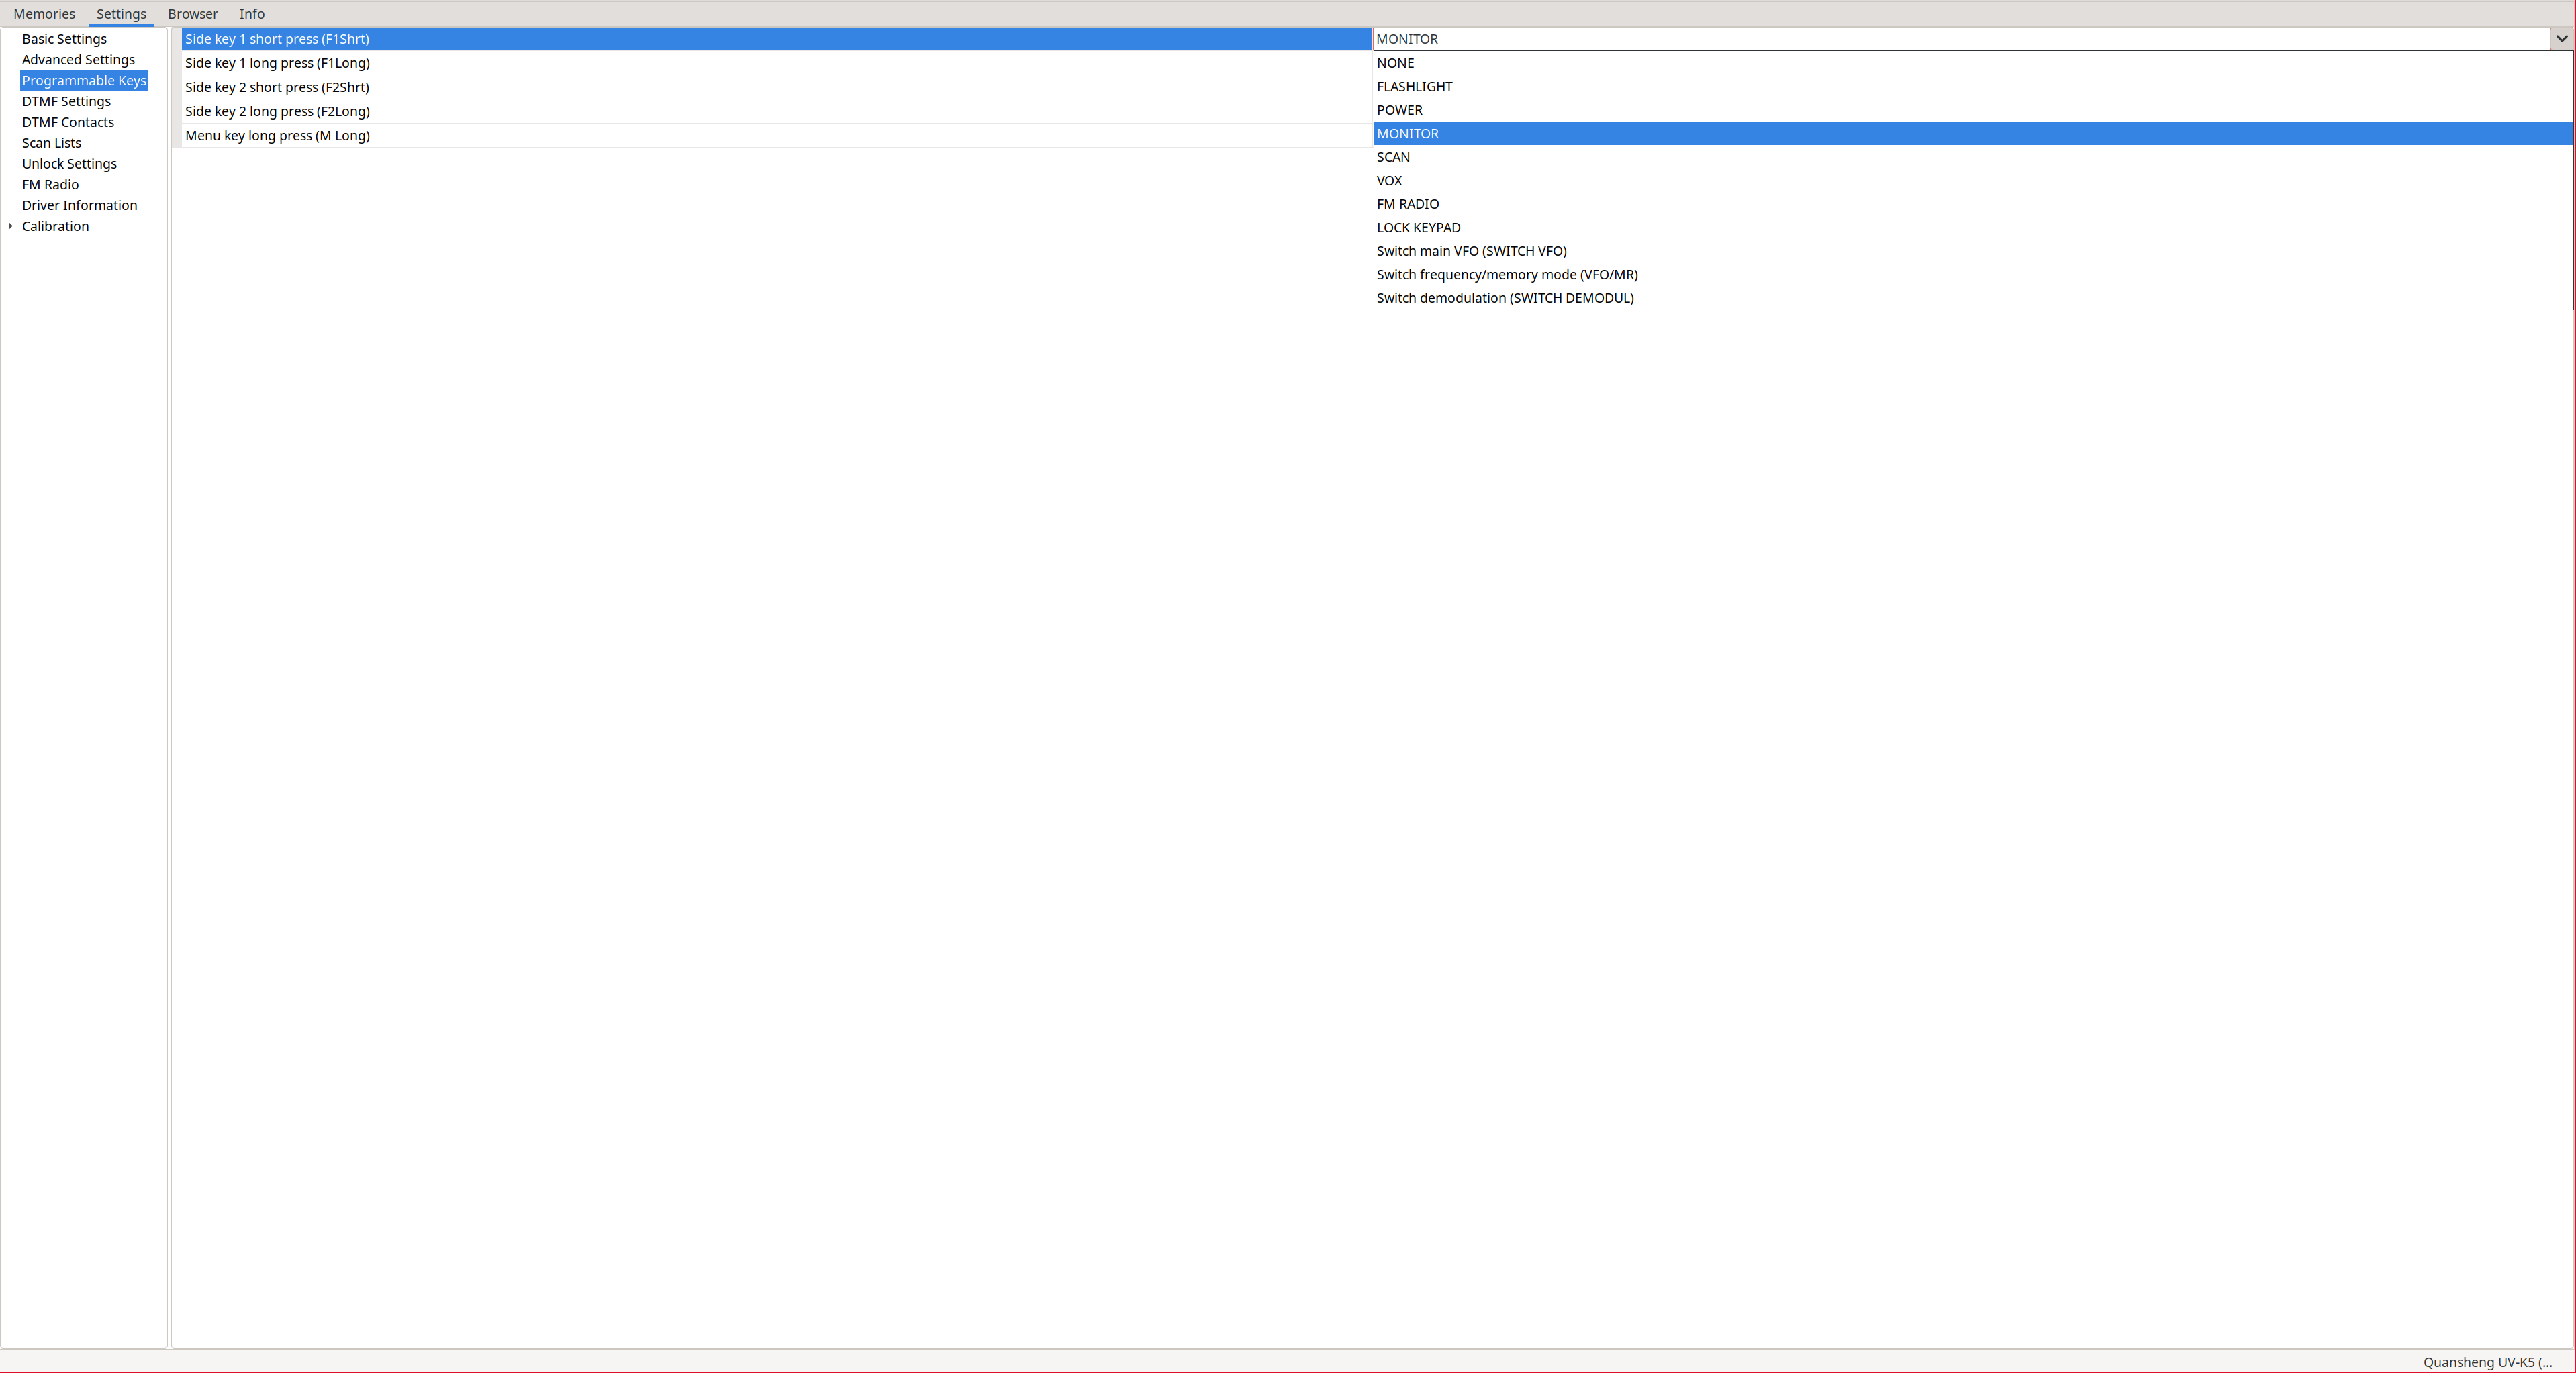Image resolution: width=2576 pixels, height=1373 pixels.
Task: Open Basic Settings in sidebar
Action: [64, 39]
